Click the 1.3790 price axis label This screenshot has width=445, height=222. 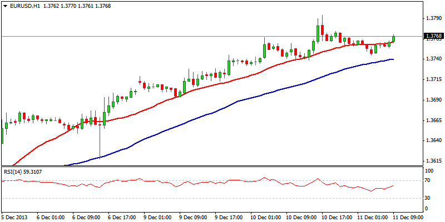(x=433, y=18)
